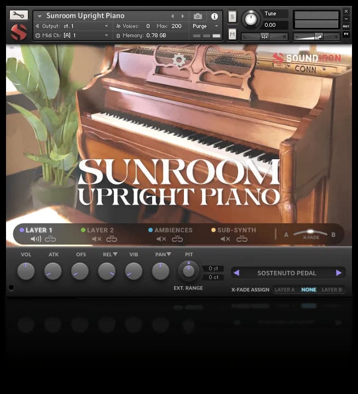This screenshot has height=394, width=358.
Task: Click the X-Fade A label
Action: click(286, 235)
